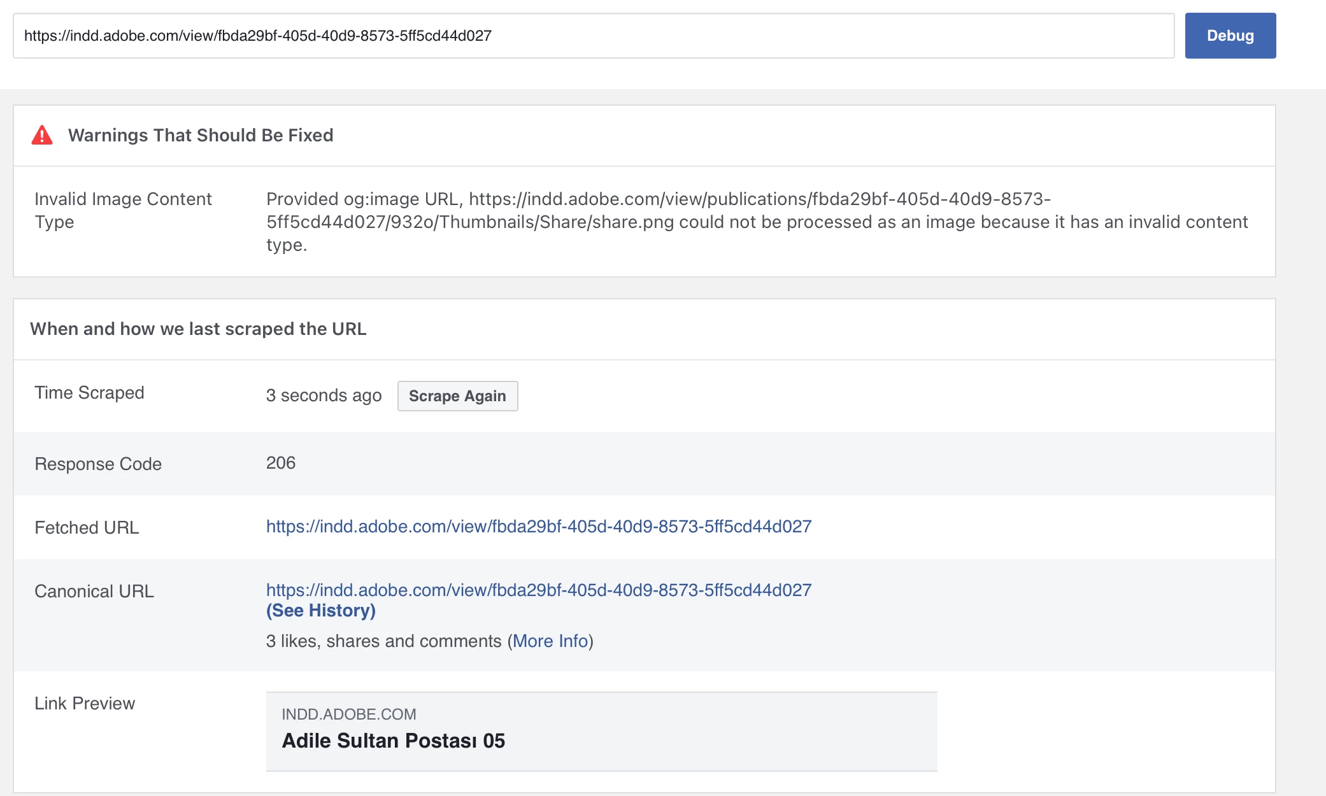Image resolution: width=1326 pixels, height=796 pixels.
Task: Click the Canonical URL label
Action: [x=94, y=592]
